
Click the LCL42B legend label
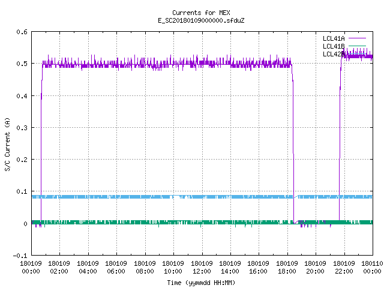(334, 54)
